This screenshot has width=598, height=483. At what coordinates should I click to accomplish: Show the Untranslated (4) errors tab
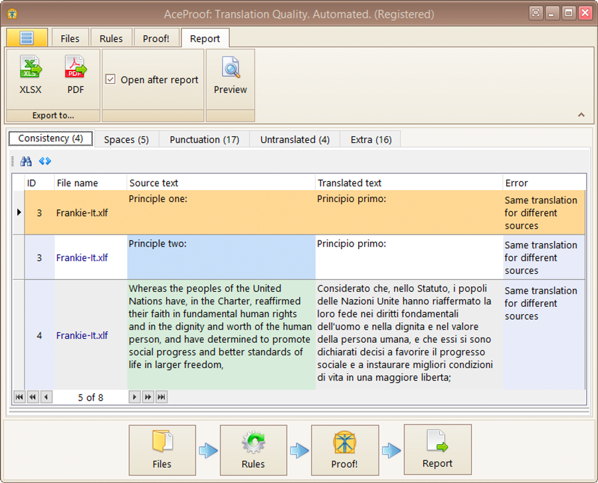pyautogui.click(x=294, y=140)
